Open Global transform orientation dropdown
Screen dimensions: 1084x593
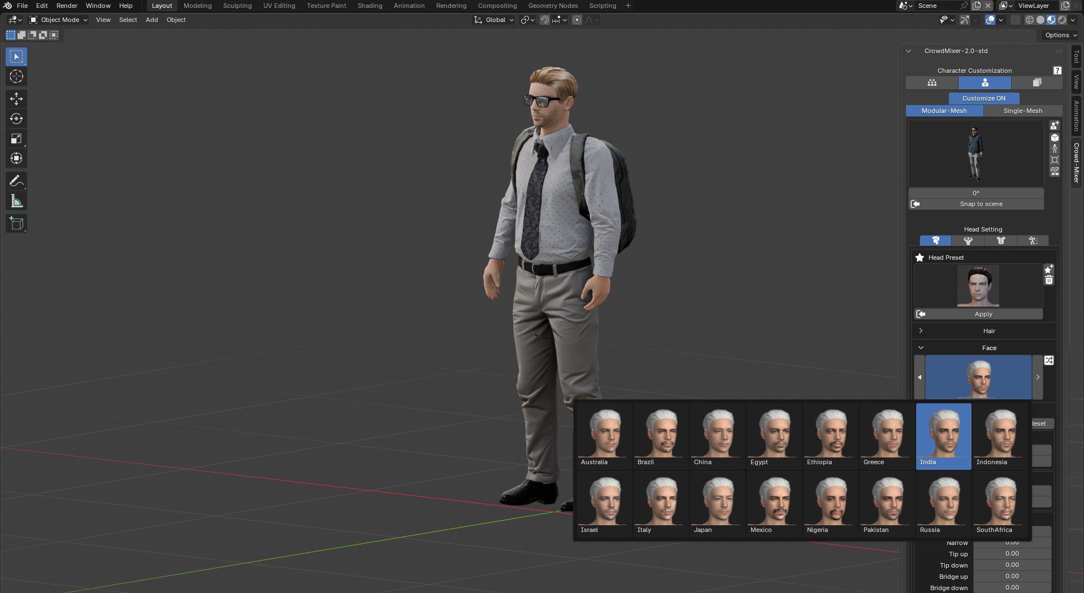[x=494, y=20]
